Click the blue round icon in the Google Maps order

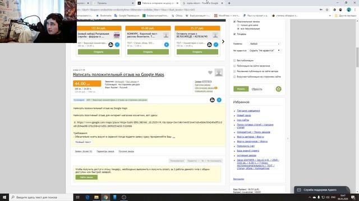(x=219, y=100)
